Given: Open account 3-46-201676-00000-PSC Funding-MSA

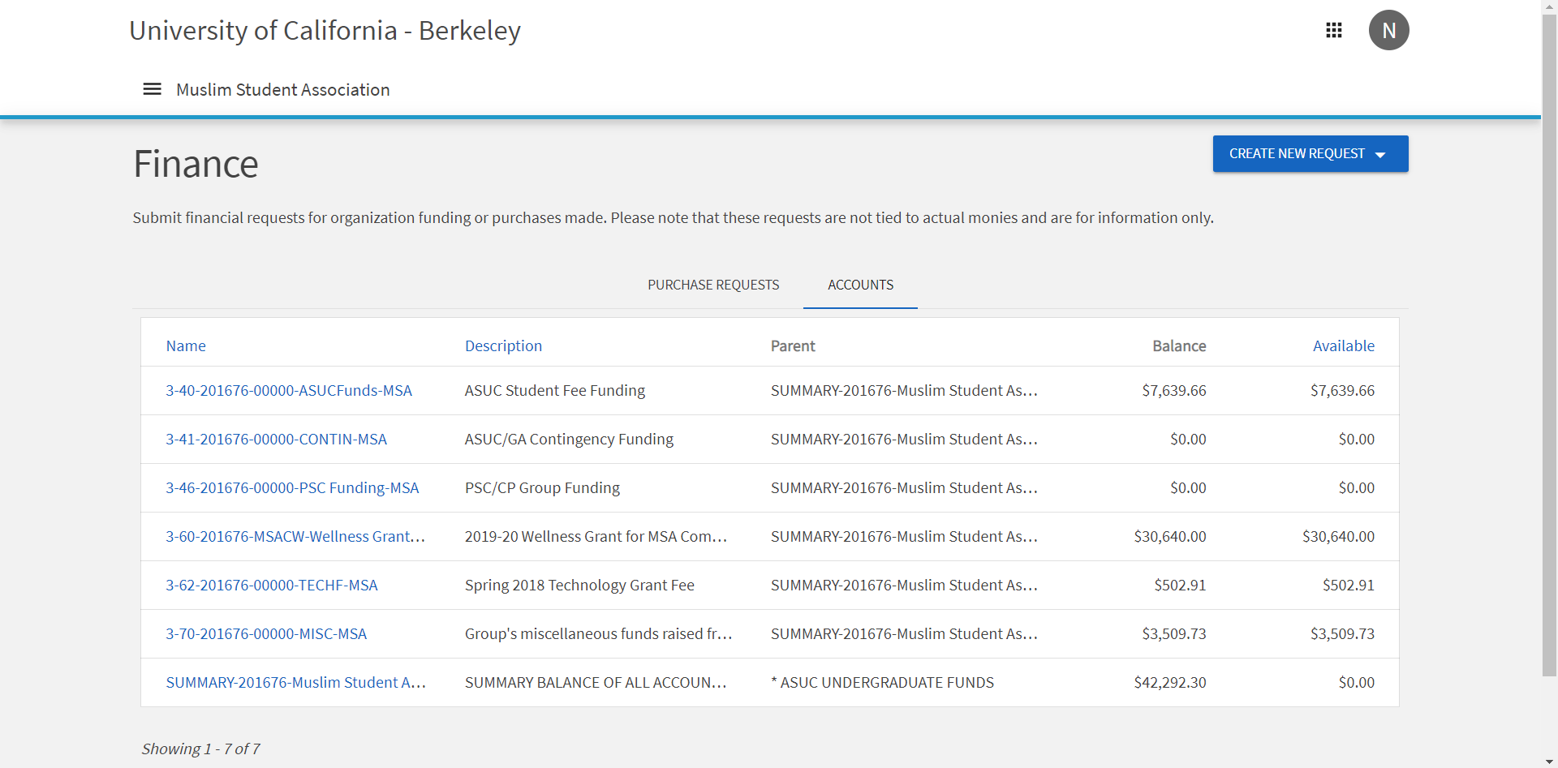Looking at the screenshot, I should click(x=293, y=487).
